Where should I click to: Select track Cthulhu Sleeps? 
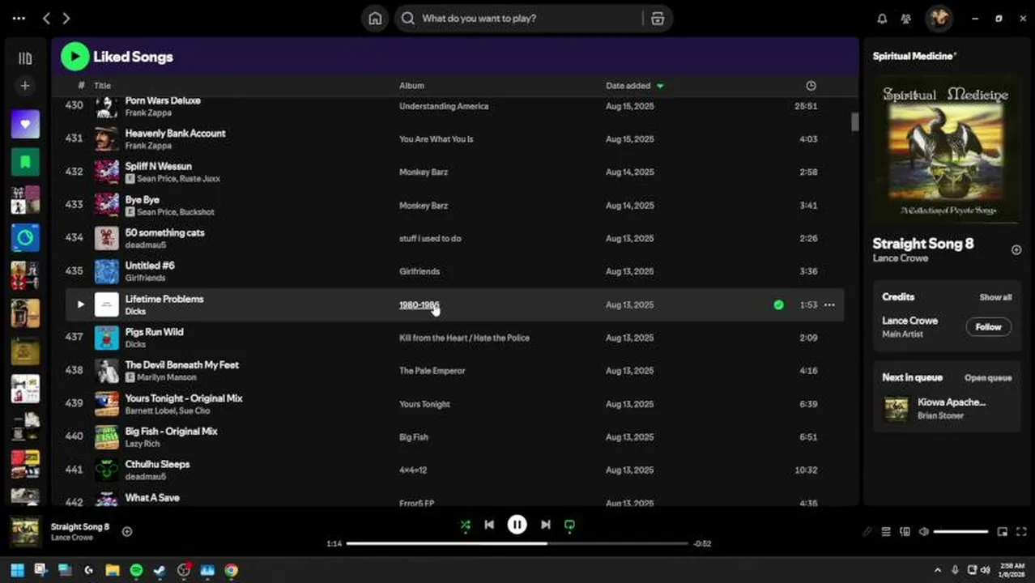tap(157, 464)
